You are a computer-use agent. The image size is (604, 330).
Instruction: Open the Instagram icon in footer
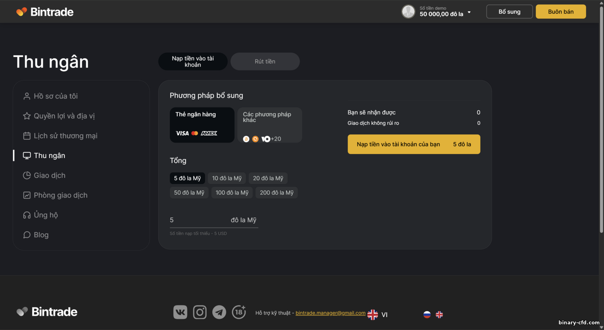click(x=200, y=312)
